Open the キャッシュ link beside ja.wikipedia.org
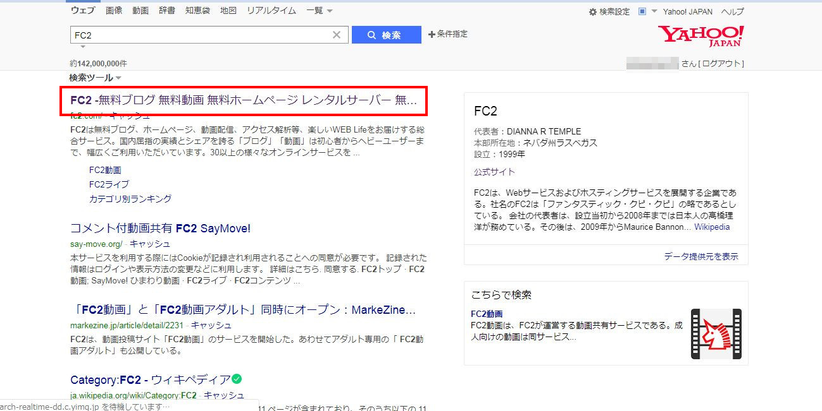This screenshot has height=411, width=822. click(224, 395)
